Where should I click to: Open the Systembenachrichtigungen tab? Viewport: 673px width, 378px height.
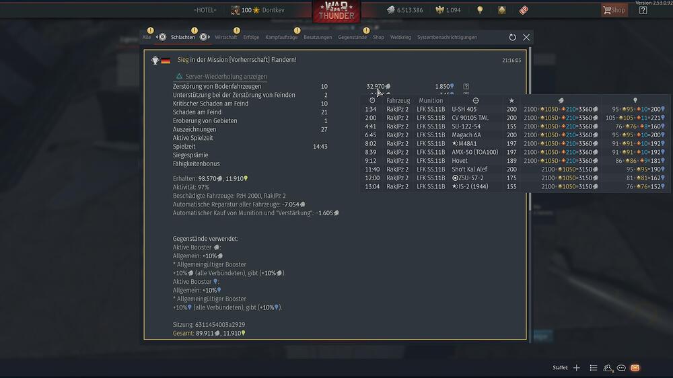(x=448, y=37)
